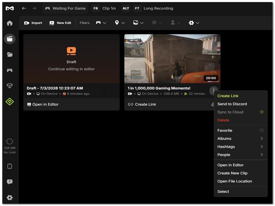Open the green Medal cloud sidebar icon
Image resolution: width=275 pixels, height=206 pixels.
click(10, 102)
